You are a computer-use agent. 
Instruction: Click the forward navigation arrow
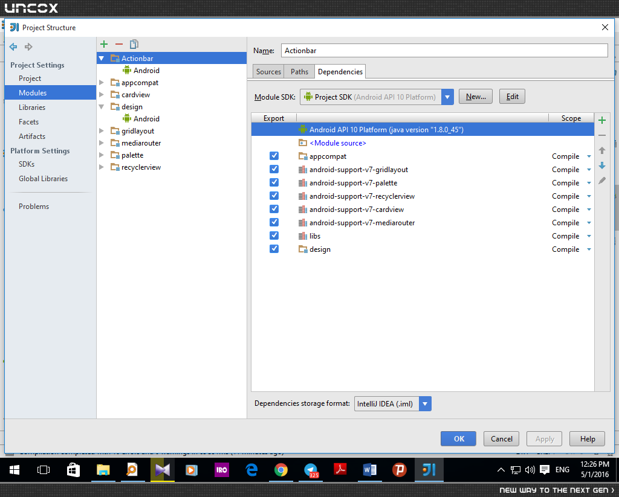(x=28, y=47)
